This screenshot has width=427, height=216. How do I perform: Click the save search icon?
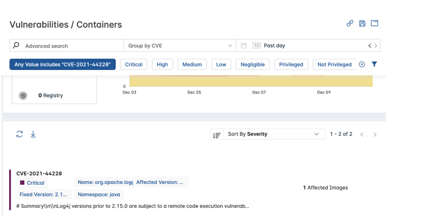click(x=362, y=24)
